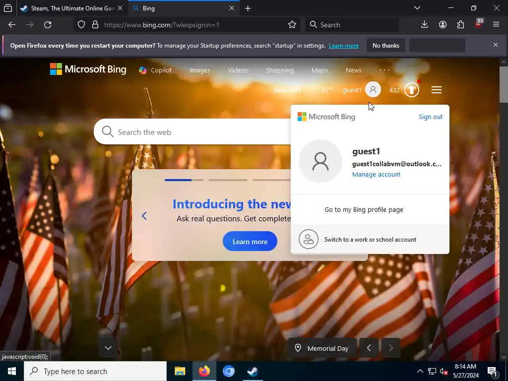Screen dimensions: 508x381
Task: Dismiss the startup notification bar
Action: point(496,45)
